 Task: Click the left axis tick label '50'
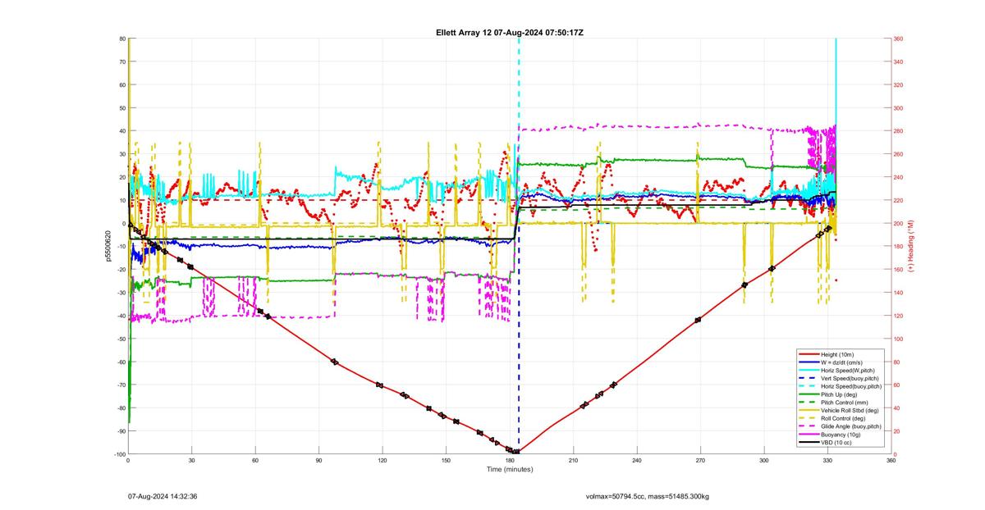pyautogui.click(x=122, y=108)
